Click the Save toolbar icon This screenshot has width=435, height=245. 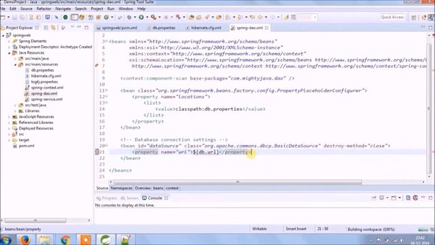[15, 17]
